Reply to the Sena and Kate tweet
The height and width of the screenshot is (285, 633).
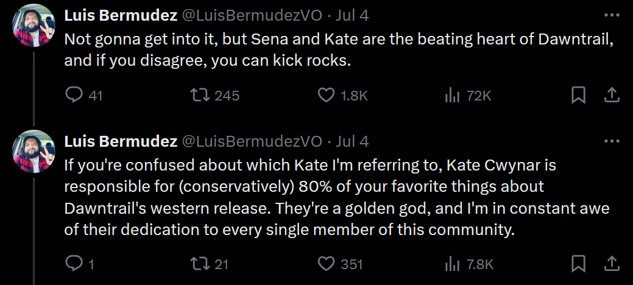[x=73, y=96]
